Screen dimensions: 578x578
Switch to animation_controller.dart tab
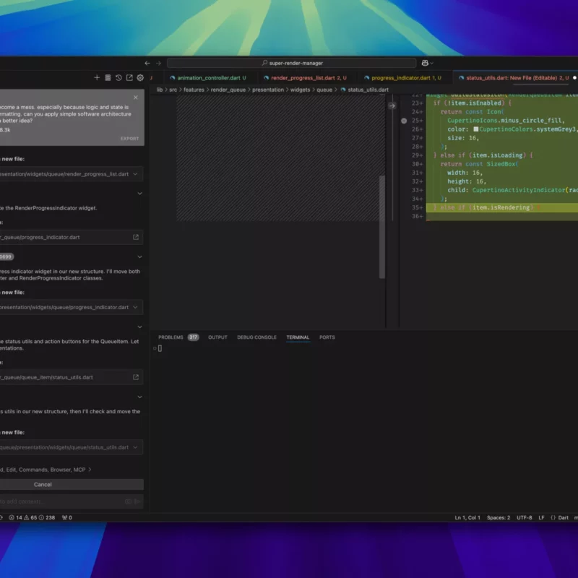point(208,77)
